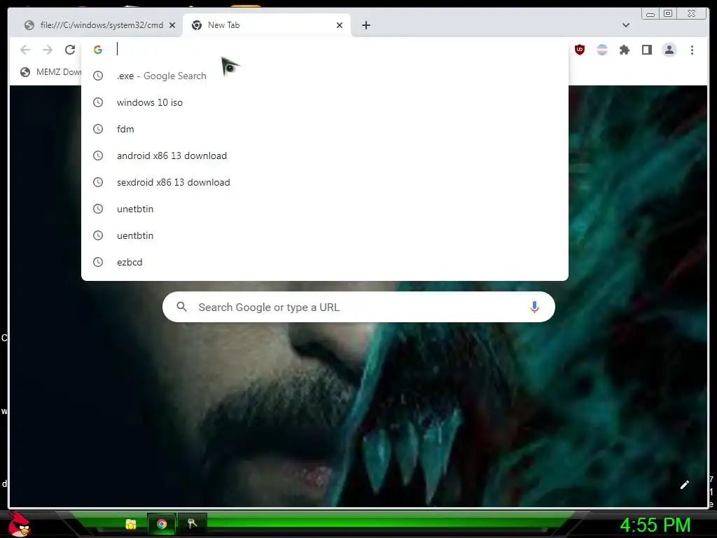717x538 pixels.
Task: Open the keys app on the taskbar
Action: coord(192,523)
